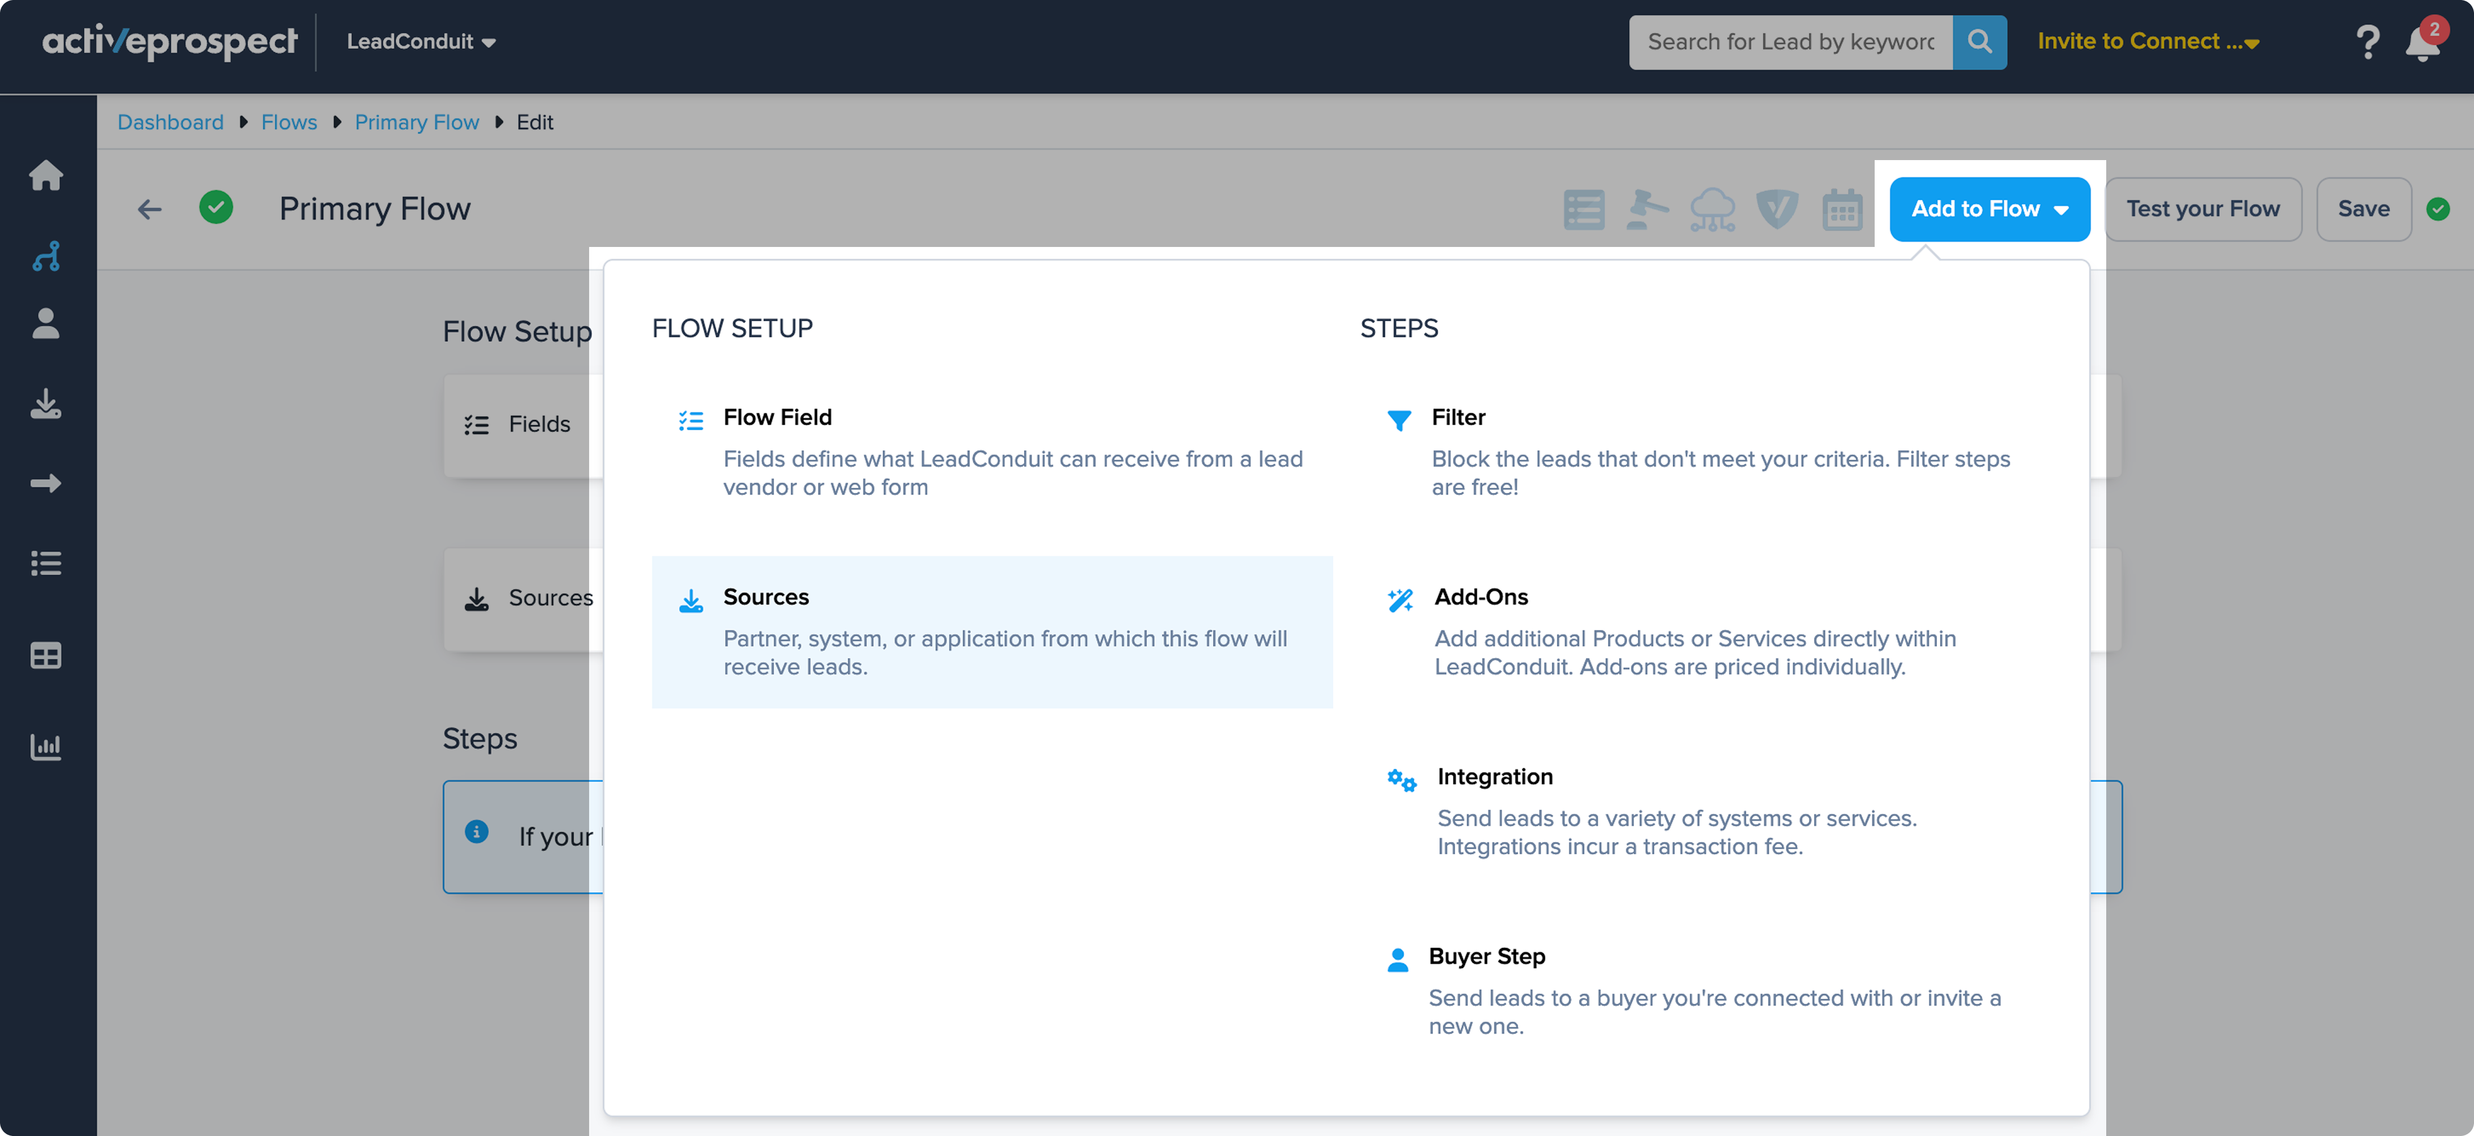Image resolution: width=2474 pixels, height=1136 pixels.
Task: Click the bar chart reports sidebar icon
Action: click(46, 746)
